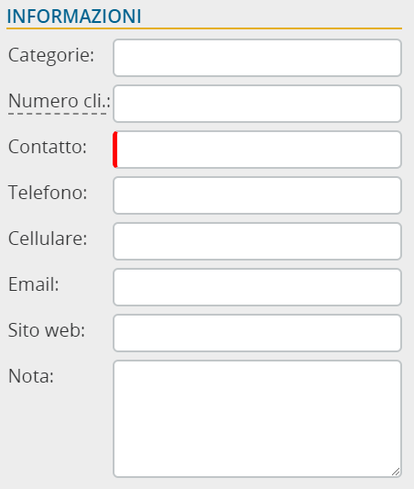Viewport: 414px width, 489px height.
Task: Click the Contatto label text
Action: (x=48, y=147)
